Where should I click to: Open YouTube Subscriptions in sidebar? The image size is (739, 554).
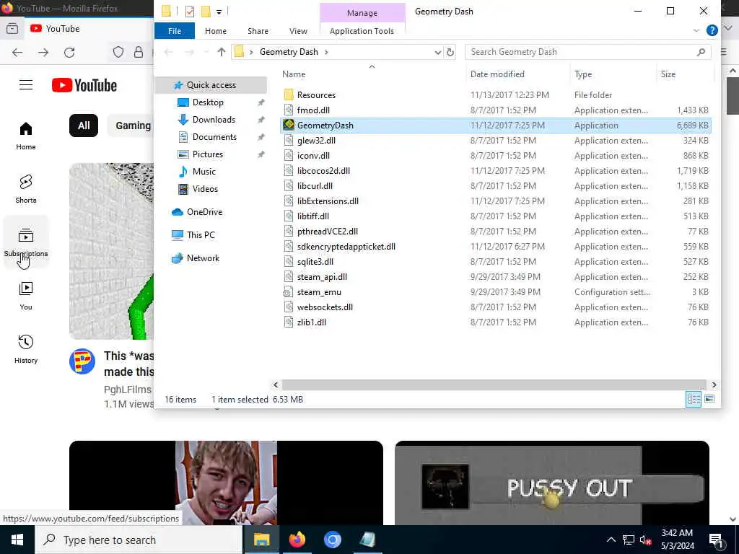click(x=26, y=242)
